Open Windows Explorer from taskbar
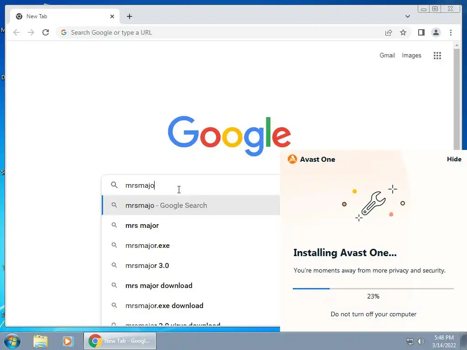The height and width of the screenshot is (350, 467). tap(41, 341)
